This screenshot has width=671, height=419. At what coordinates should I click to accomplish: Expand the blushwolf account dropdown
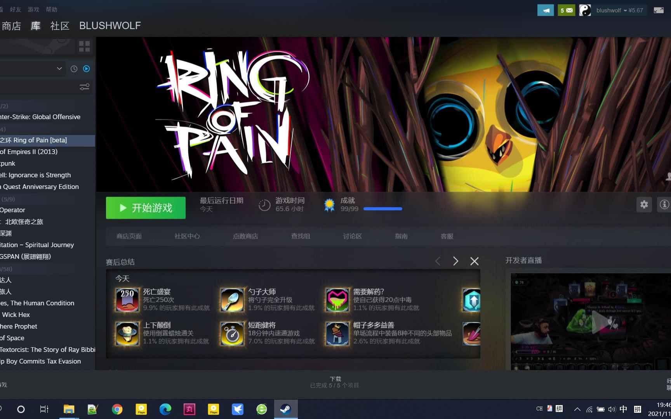coord(619,10)
